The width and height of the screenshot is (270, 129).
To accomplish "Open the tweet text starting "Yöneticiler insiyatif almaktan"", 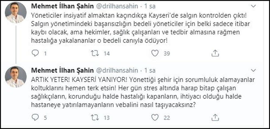I will (x=135, y=28).
